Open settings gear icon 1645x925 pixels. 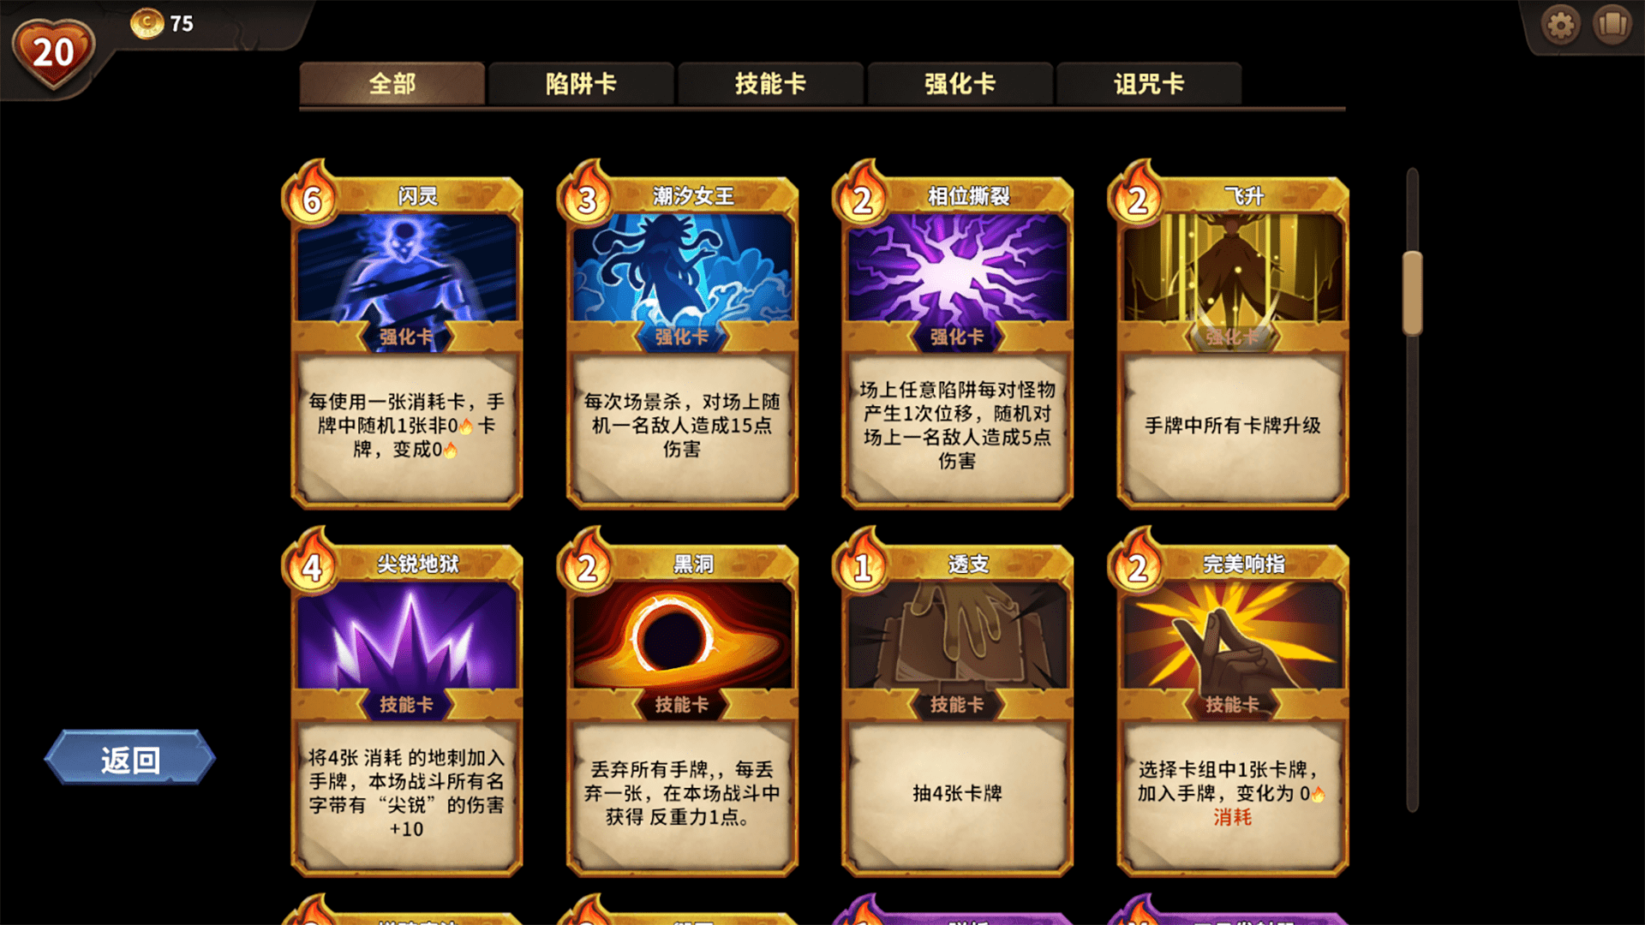1560,25
